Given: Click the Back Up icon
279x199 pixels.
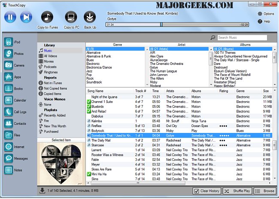Looking at the screenshot, I should point(90,17).
